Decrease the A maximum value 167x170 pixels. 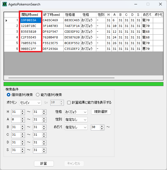click(x=44, y=121)
